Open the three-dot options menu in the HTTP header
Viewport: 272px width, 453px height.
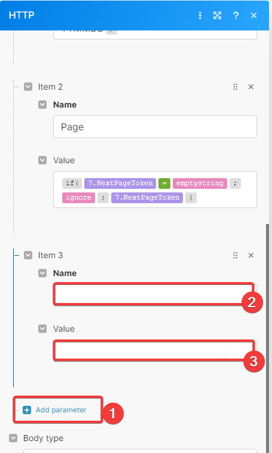click(x=200, y=16)
